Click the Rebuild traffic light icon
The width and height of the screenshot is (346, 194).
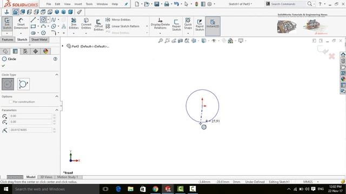pos(196,4)
